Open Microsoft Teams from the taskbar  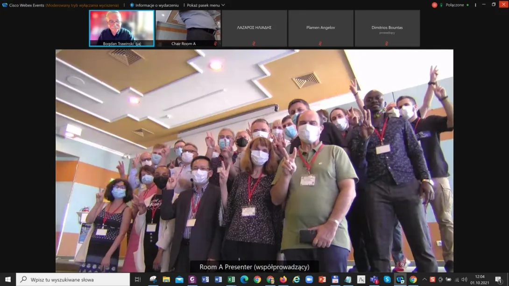tap(374, 279)
